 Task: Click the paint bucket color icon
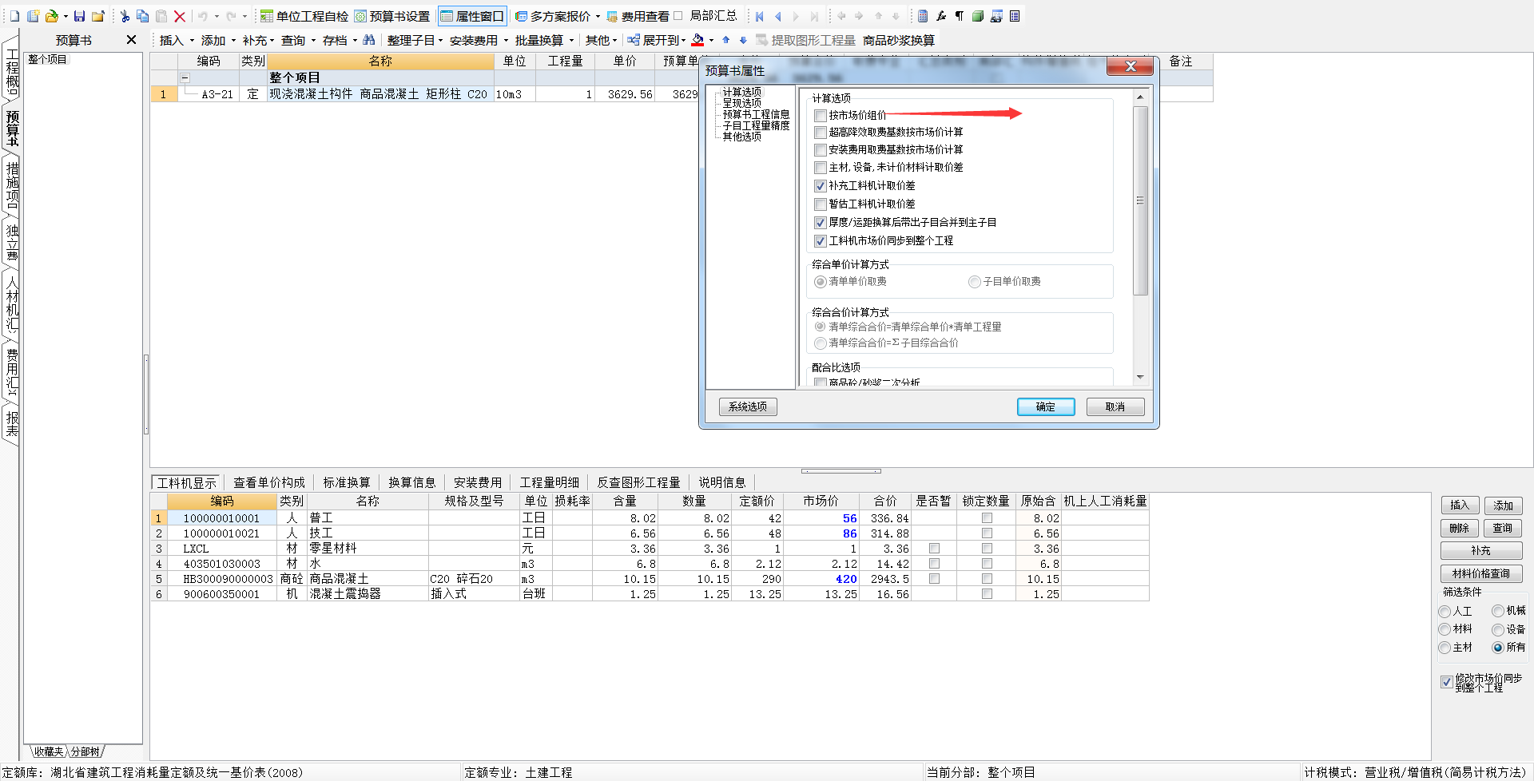coord(698,40)
